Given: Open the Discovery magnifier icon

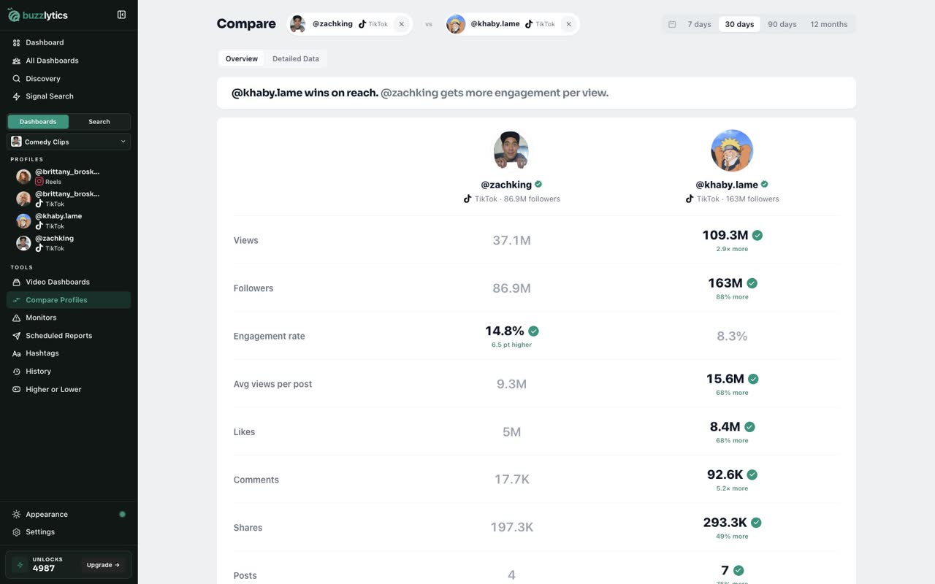Looking at the screenshot, I should pyautogui.click(x=16, y=78).
